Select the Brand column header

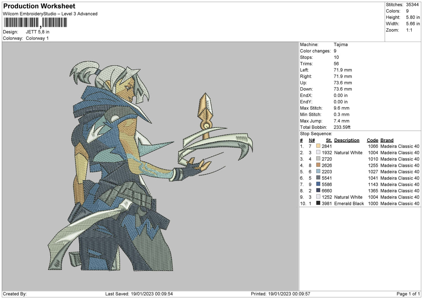click(x=387, y=140)
